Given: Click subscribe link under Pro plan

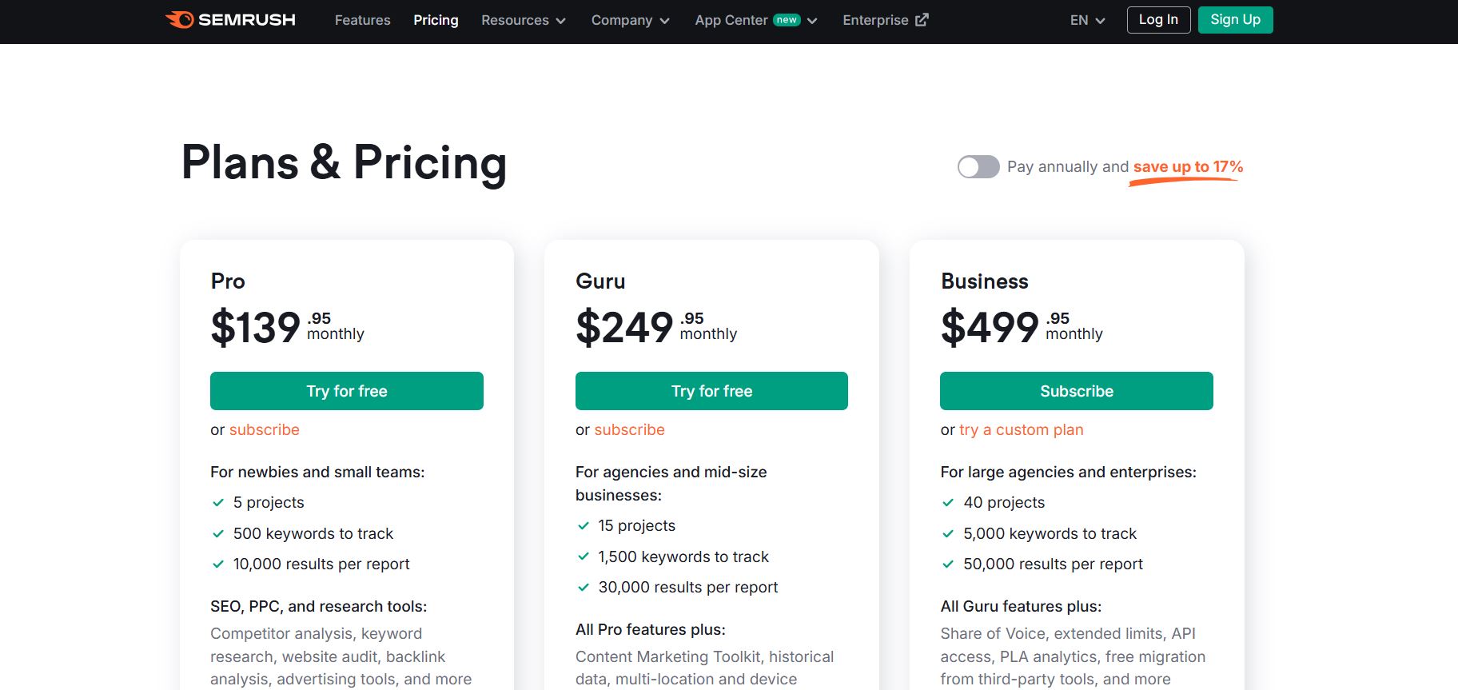Looking at the screenshot, I should coord(265,429).
